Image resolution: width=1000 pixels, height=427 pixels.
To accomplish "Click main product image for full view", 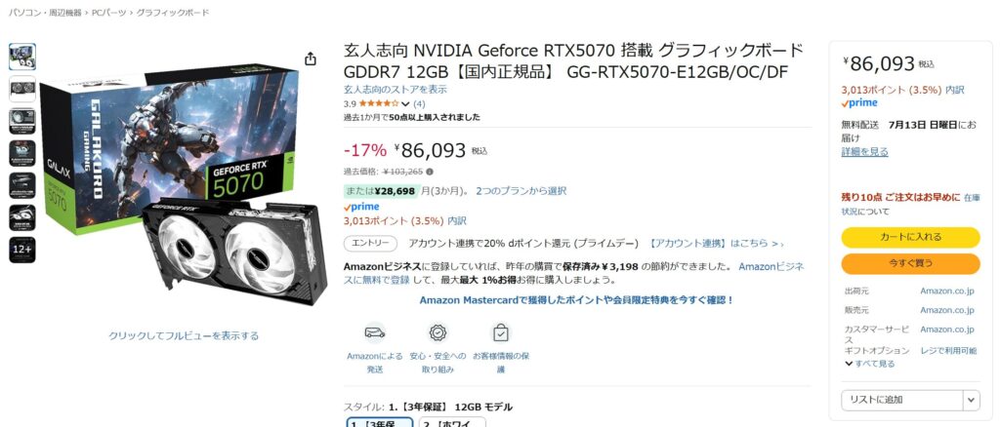I will [x=183, y=184].
